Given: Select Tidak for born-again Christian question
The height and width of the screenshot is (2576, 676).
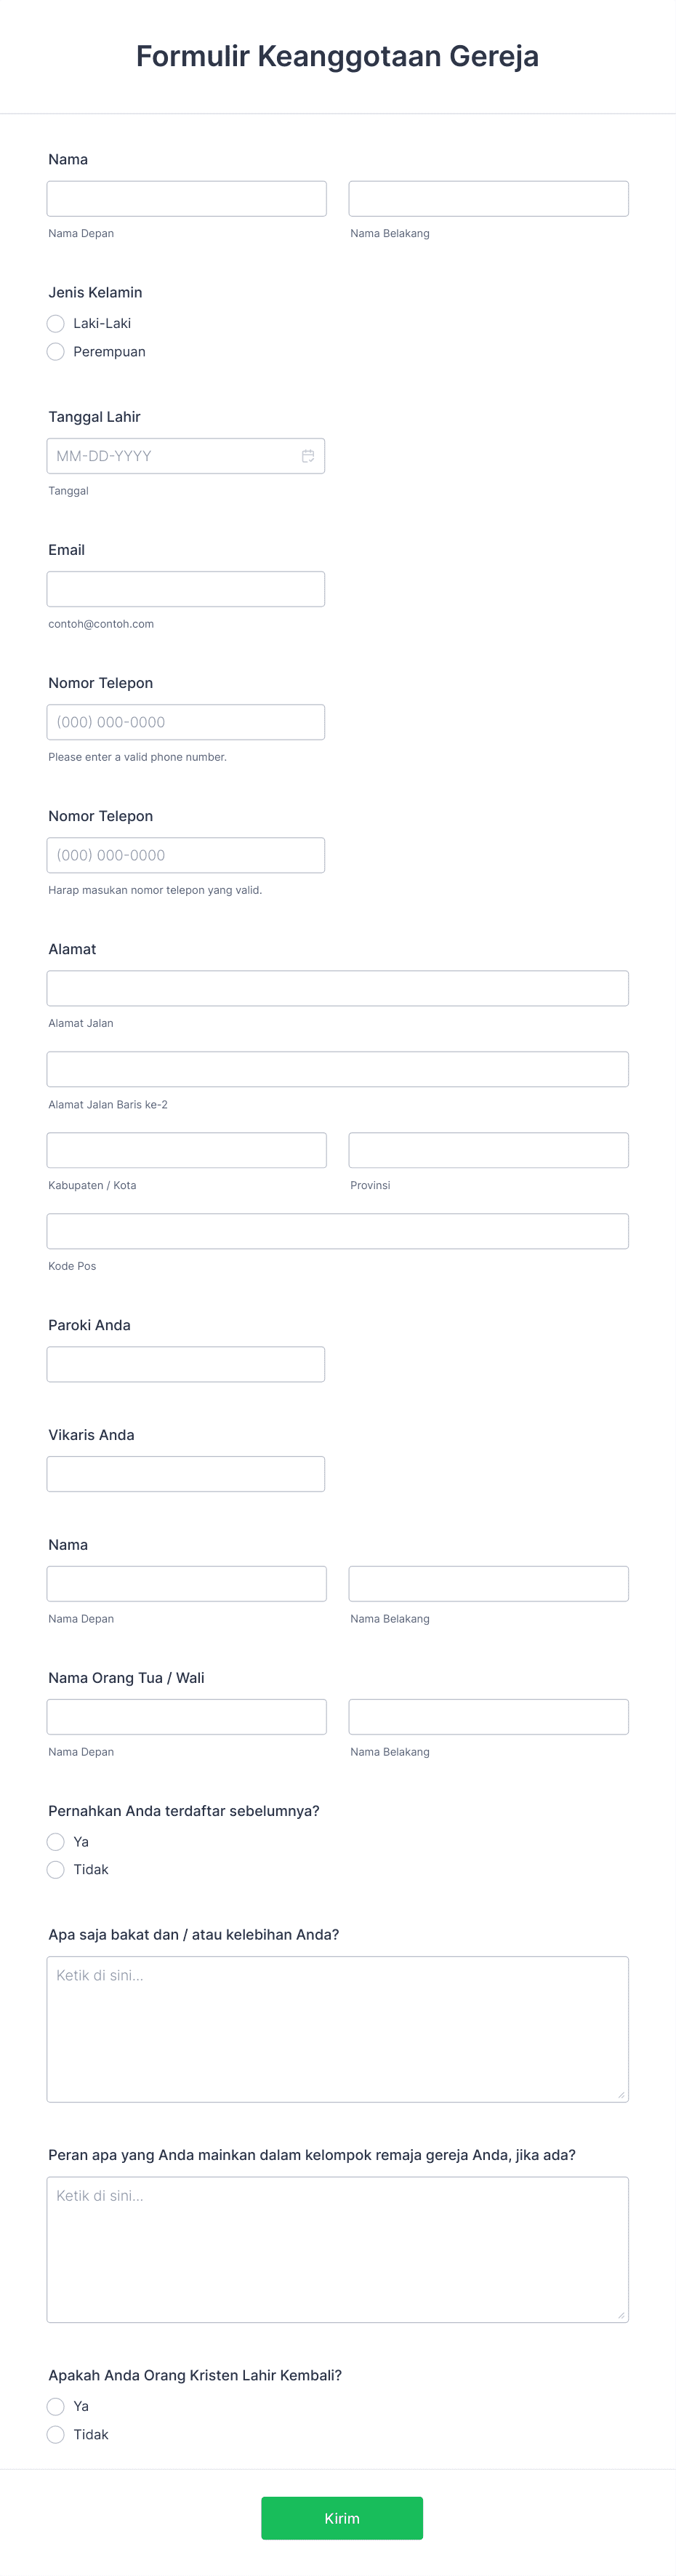Looking at the screenshot, I should pyautogui.click(x=56, y=2434).
